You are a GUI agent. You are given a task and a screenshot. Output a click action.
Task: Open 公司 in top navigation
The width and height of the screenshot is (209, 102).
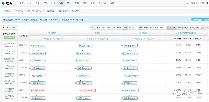point(30,3)
